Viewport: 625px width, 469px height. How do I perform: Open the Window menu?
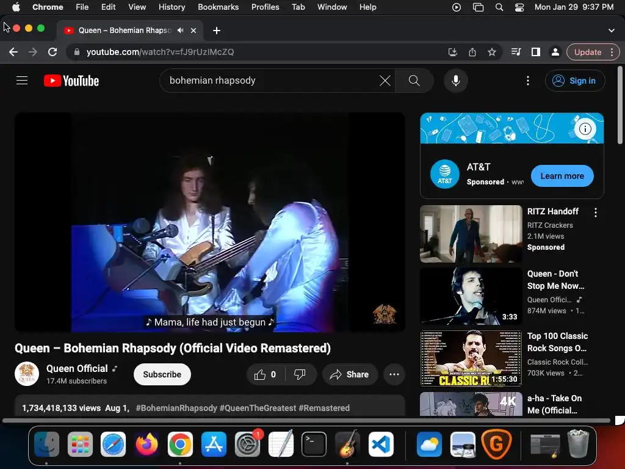coord(332,7)
